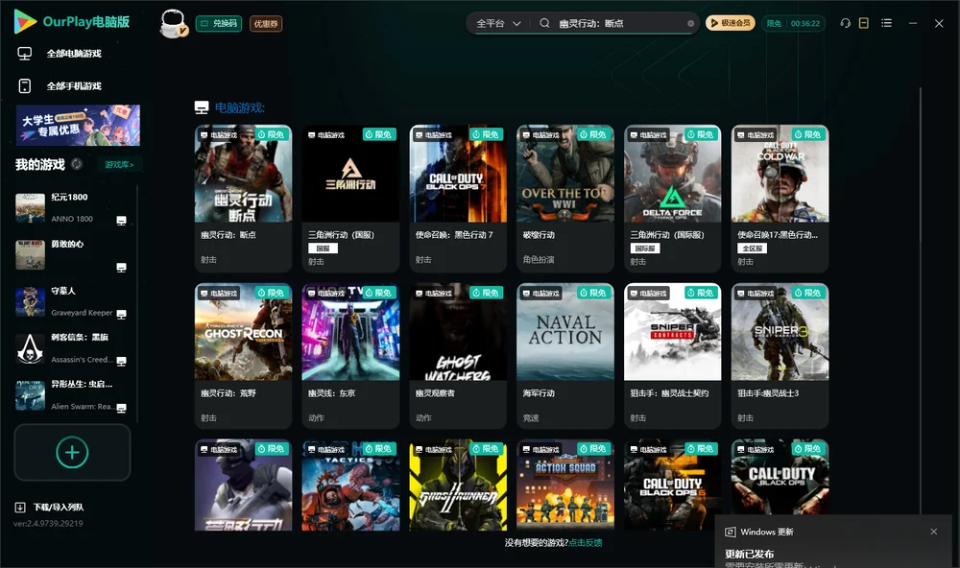
Task: Clear the search box text
Action: click(690, 24)
